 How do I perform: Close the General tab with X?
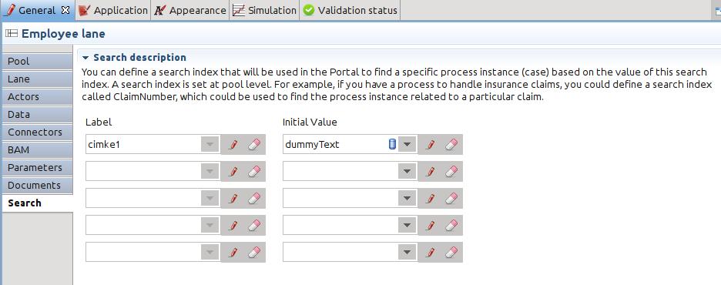click(x=65, y=10)
